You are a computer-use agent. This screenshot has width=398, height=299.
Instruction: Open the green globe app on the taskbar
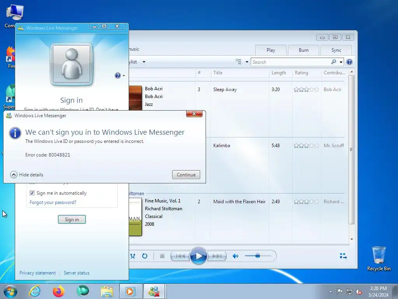(x=83, y=291)
